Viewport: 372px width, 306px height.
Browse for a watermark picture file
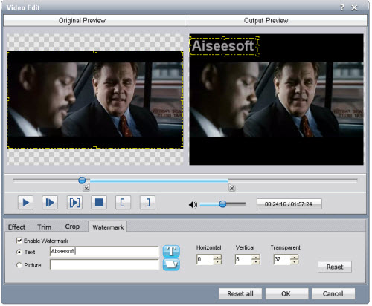coord(171,264)
